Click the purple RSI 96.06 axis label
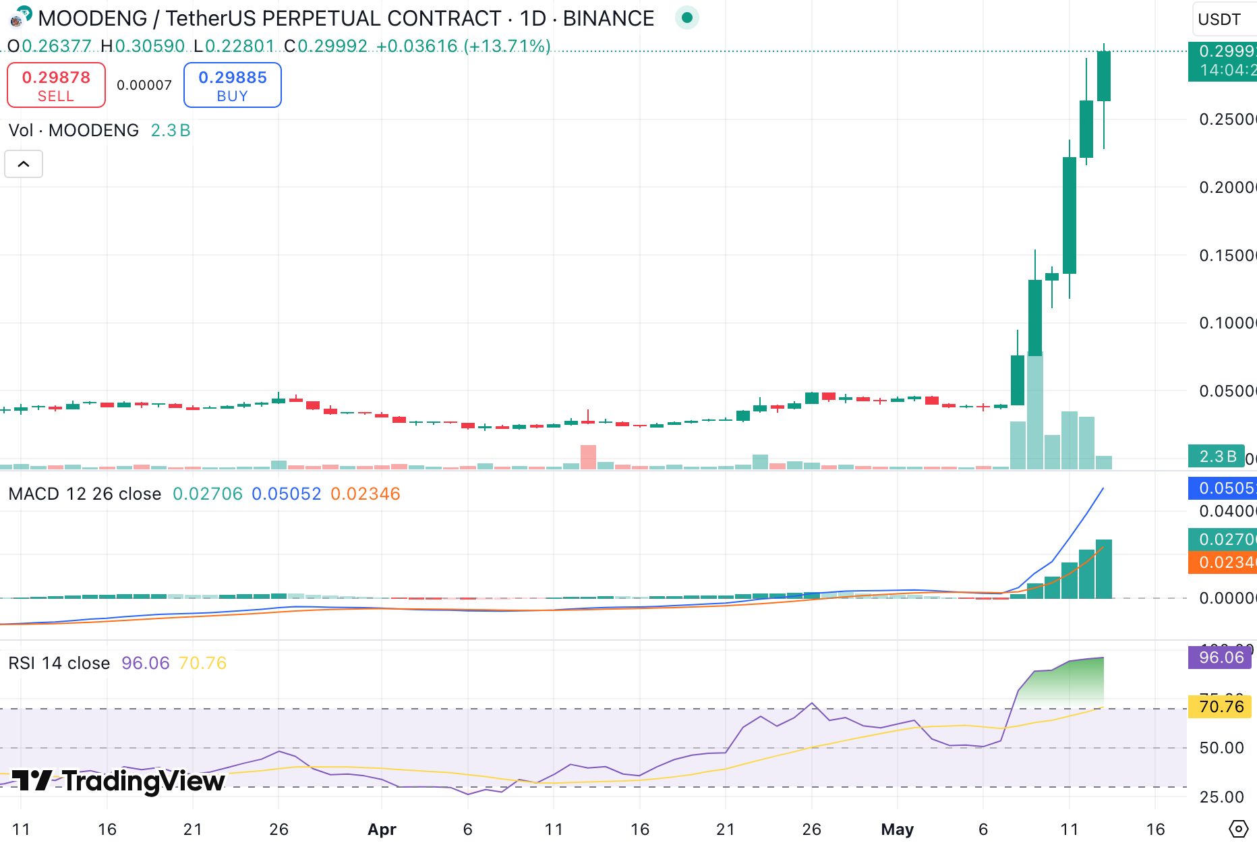 pyautogui.click(x=1220, y=658)
